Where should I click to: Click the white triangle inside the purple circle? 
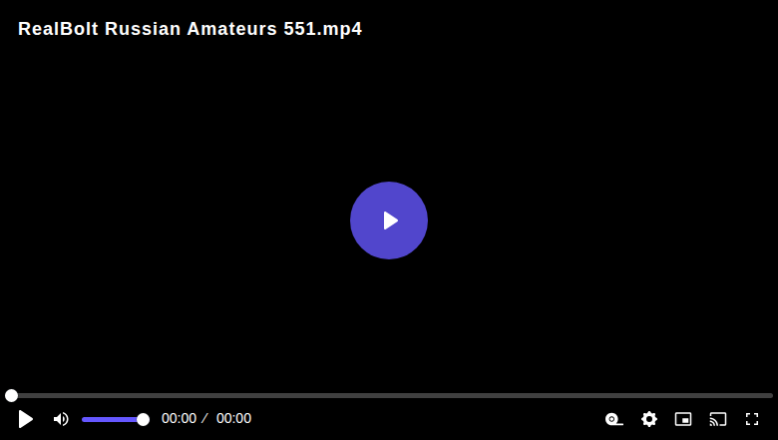click(390, 220)
